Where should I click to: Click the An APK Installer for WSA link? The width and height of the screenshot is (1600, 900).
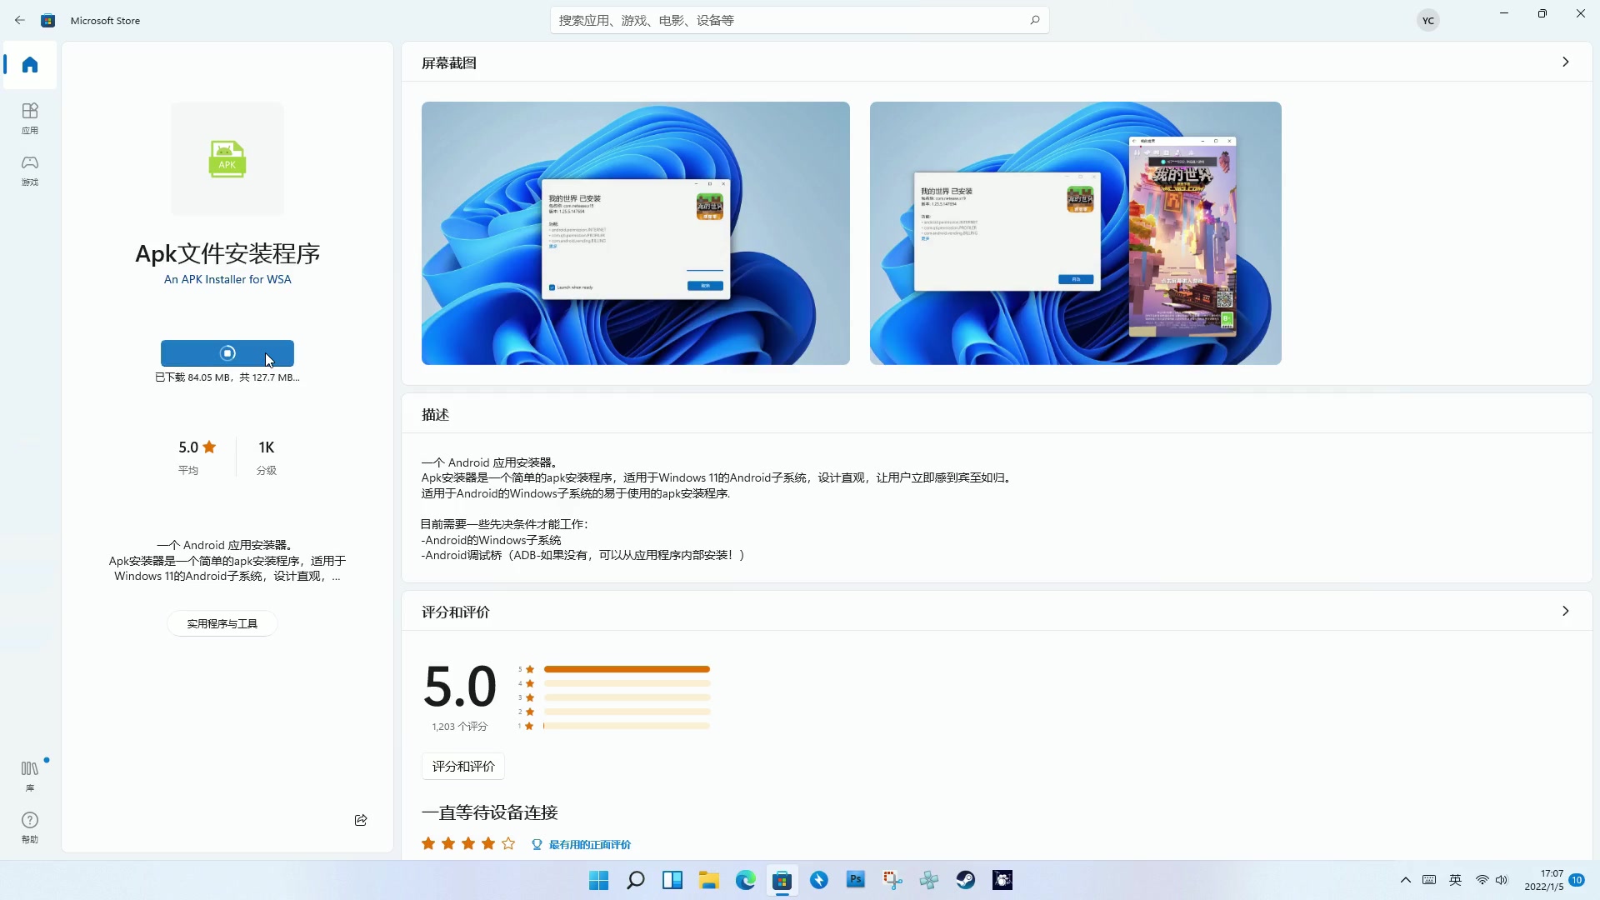pyautogui.click(x=227, y=279)
